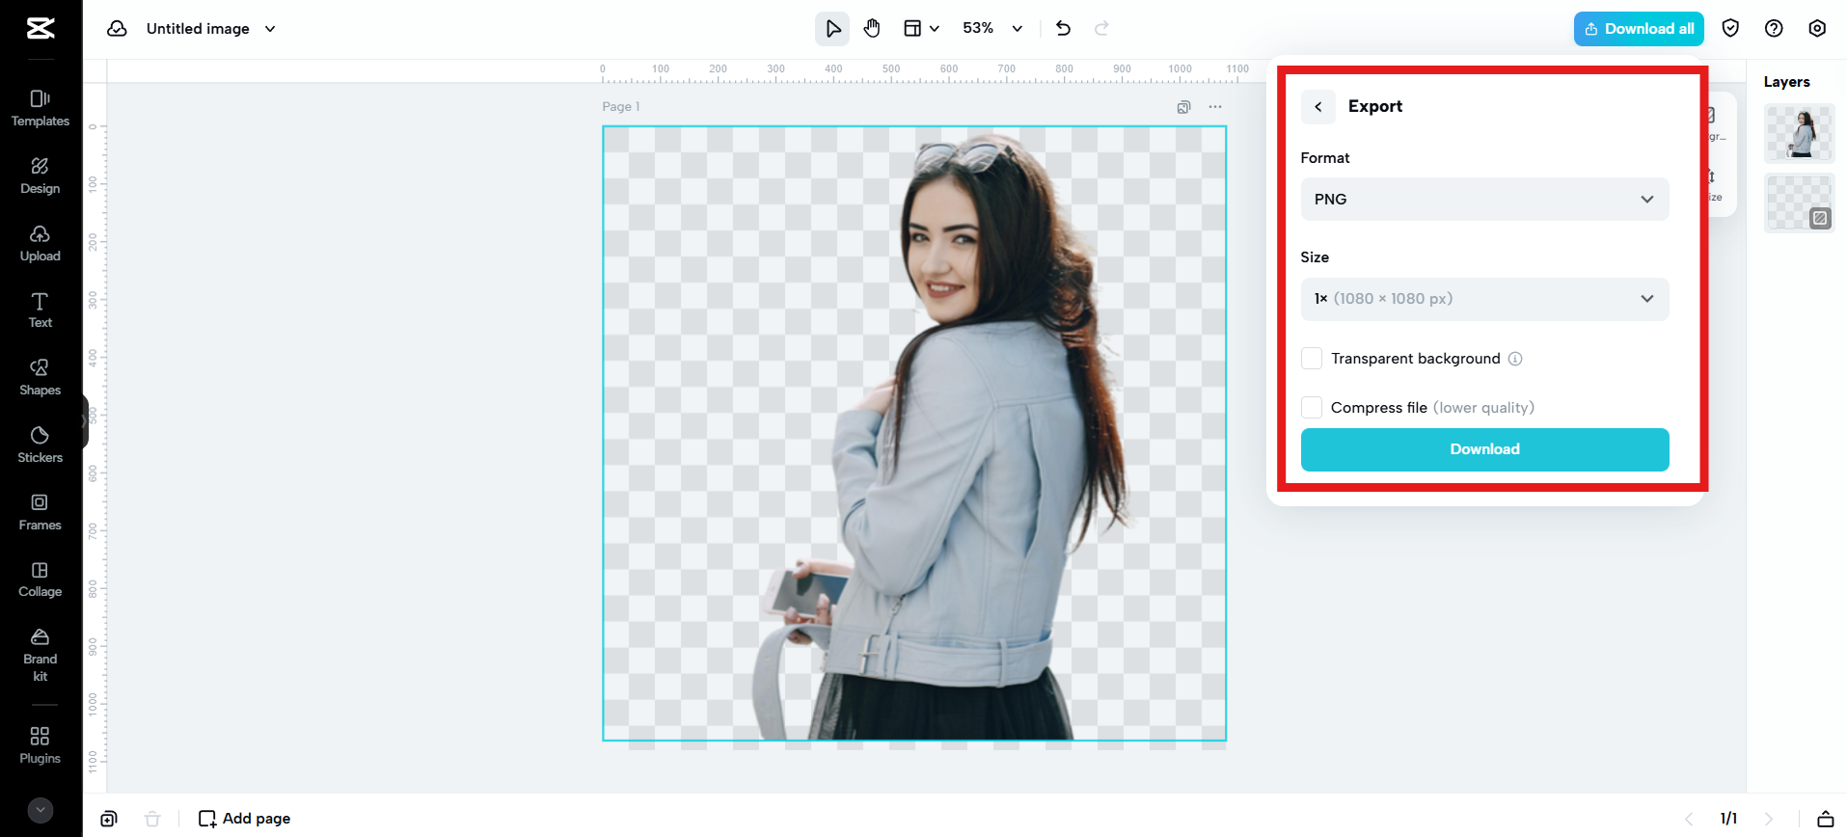Expand the PNG format dropdown

tap(1483, 200)
